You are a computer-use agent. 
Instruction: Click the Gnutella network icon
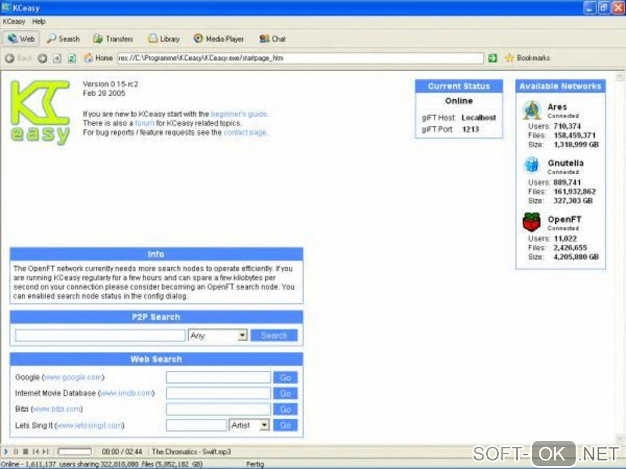531,164
